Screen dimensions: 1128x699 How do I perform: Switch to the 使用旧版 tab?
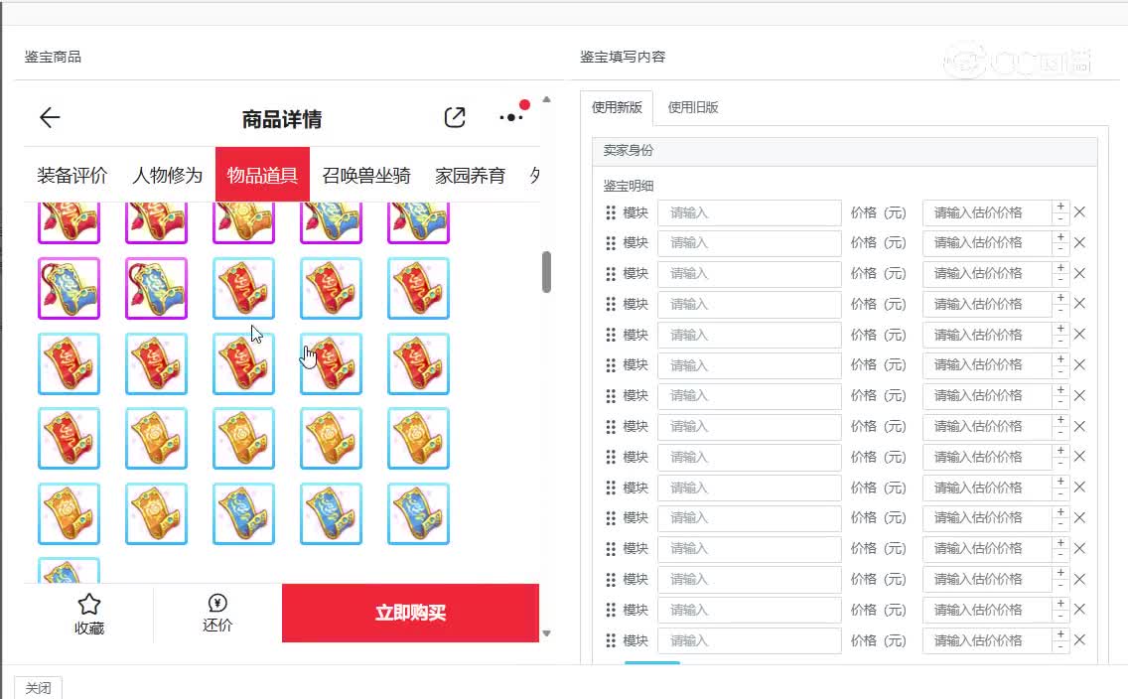click(x=693, y=107)
